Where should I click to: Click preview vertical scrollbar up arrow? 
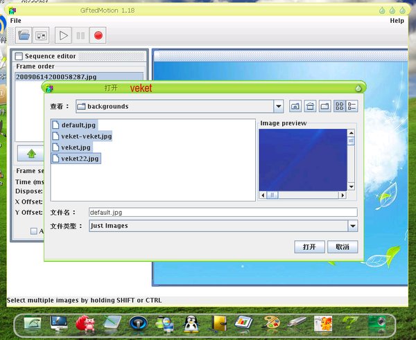[x=351, y=133]
